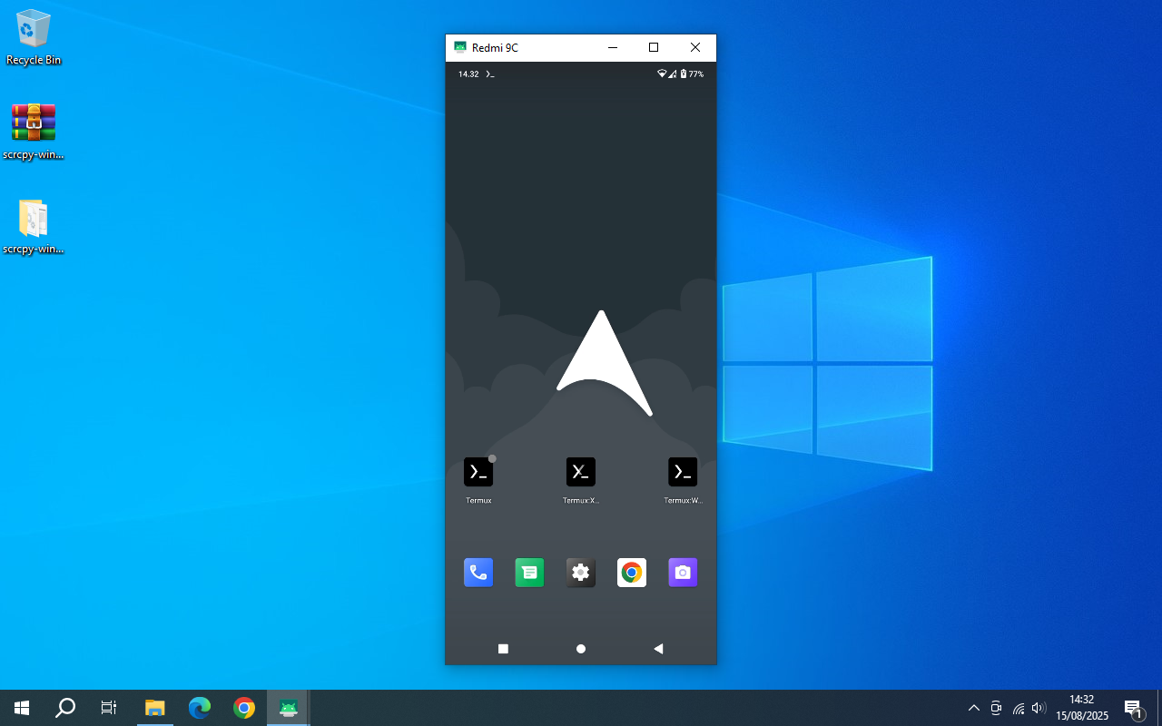Tap the phone Wi-Fi status icon

pos(663,74)
